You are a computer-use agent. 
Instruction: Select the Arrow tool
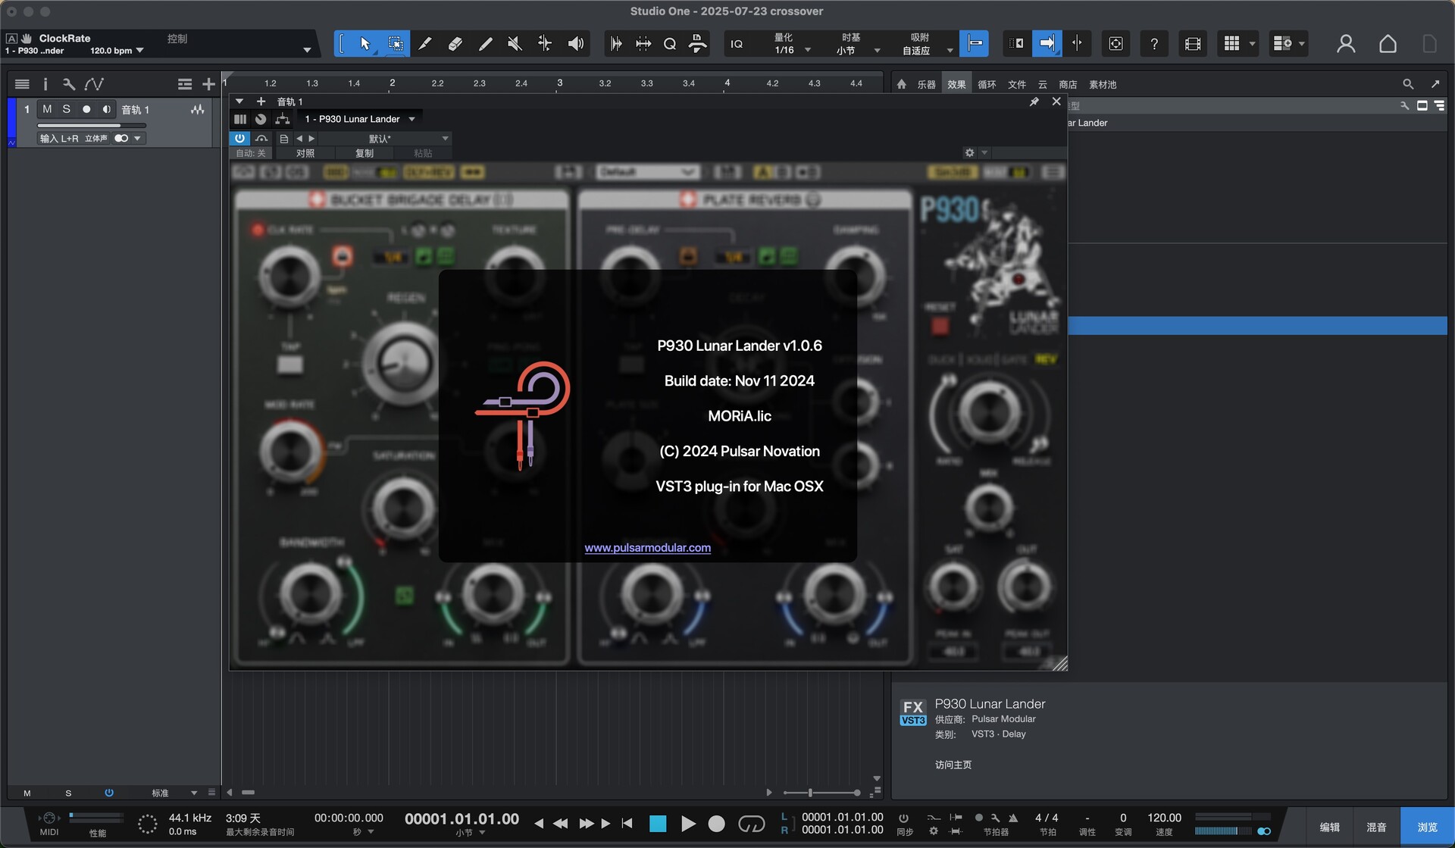click(365, 44)
